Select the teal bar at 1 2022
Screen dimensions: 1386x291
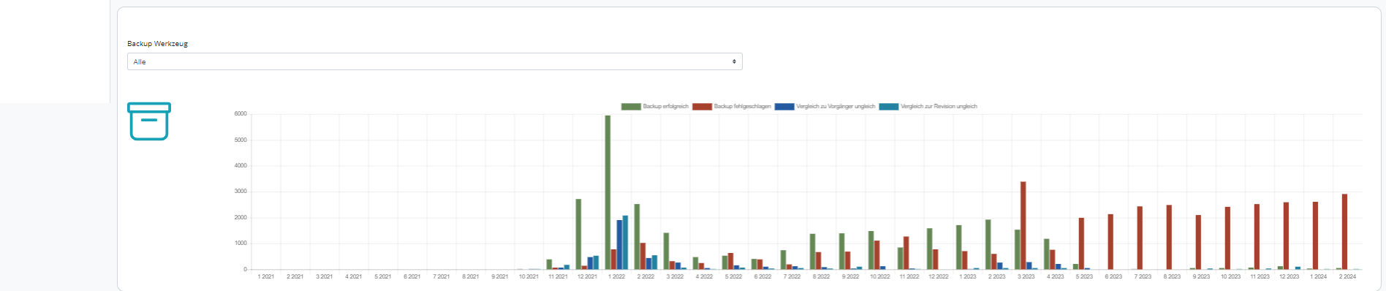pos(625,242)
